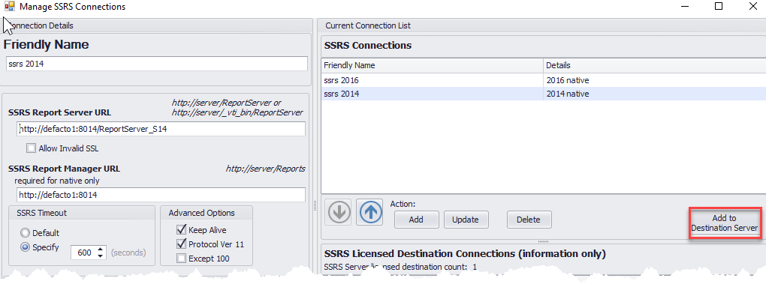This screenshot has width=766, height=287.
Task: Click the 2016 native details cell
Action: pos(655,80)
